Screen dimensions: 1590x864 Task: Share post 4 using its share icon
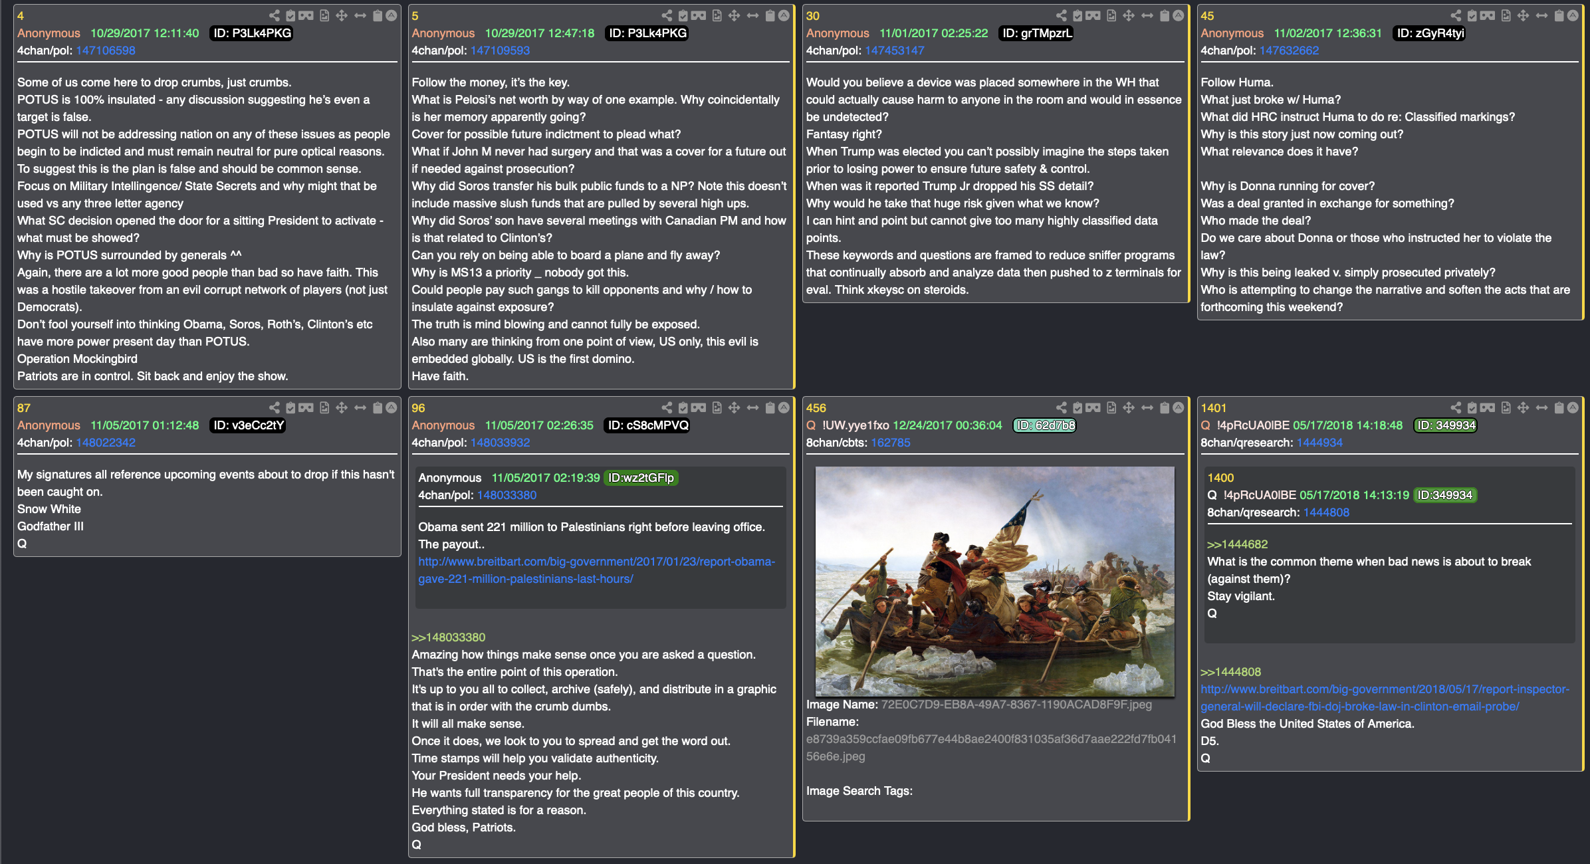click(x=275, y=15)
